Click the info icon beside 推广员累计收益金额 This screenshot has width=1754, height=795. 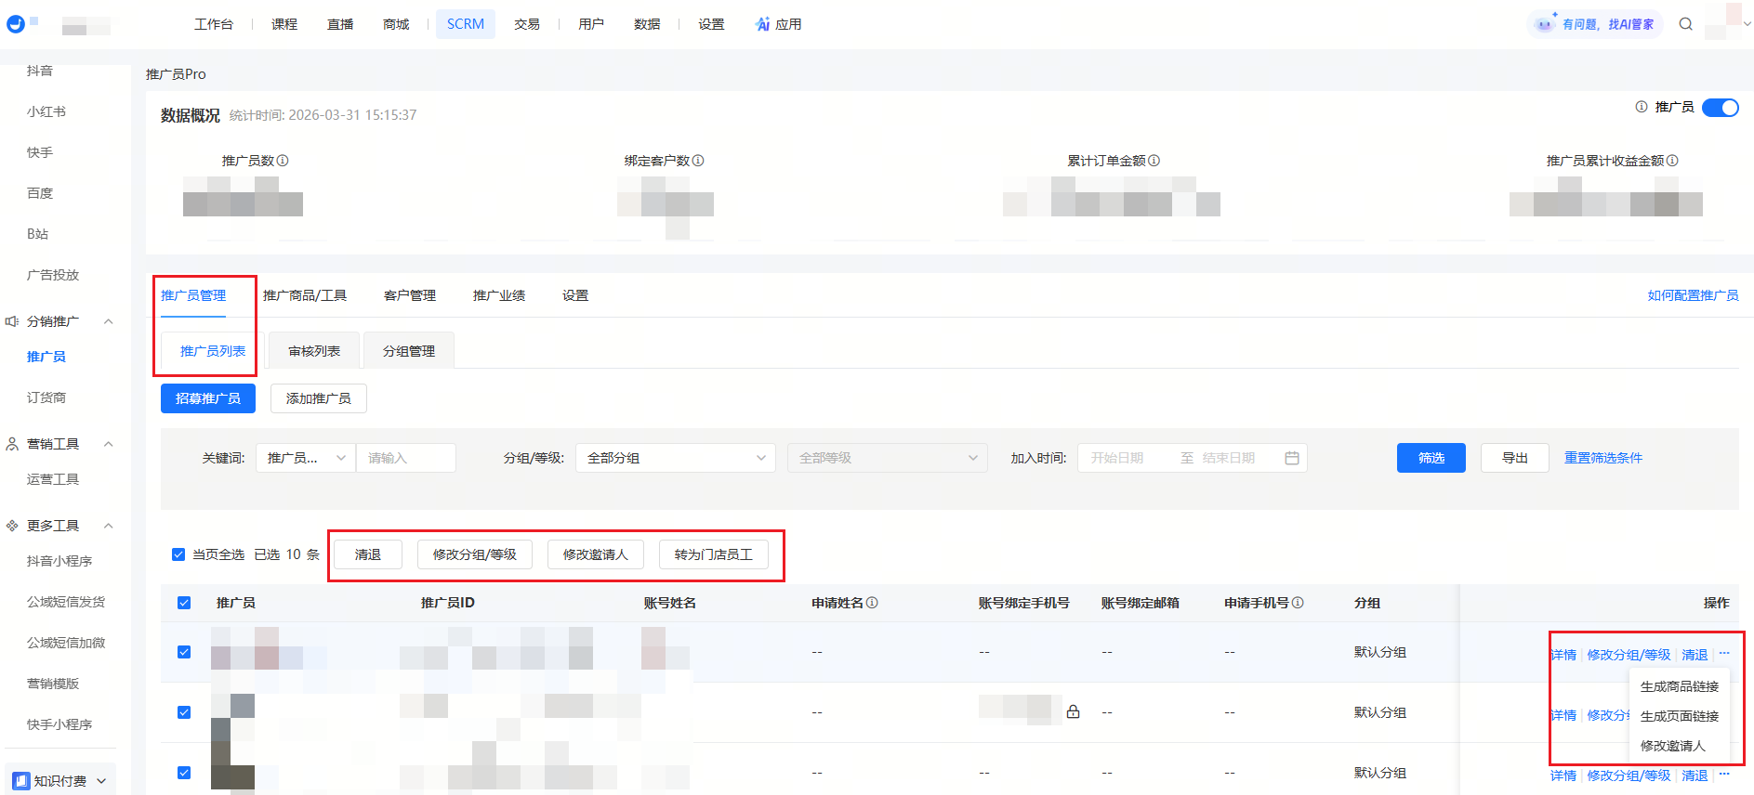[x=1672, y=161]
